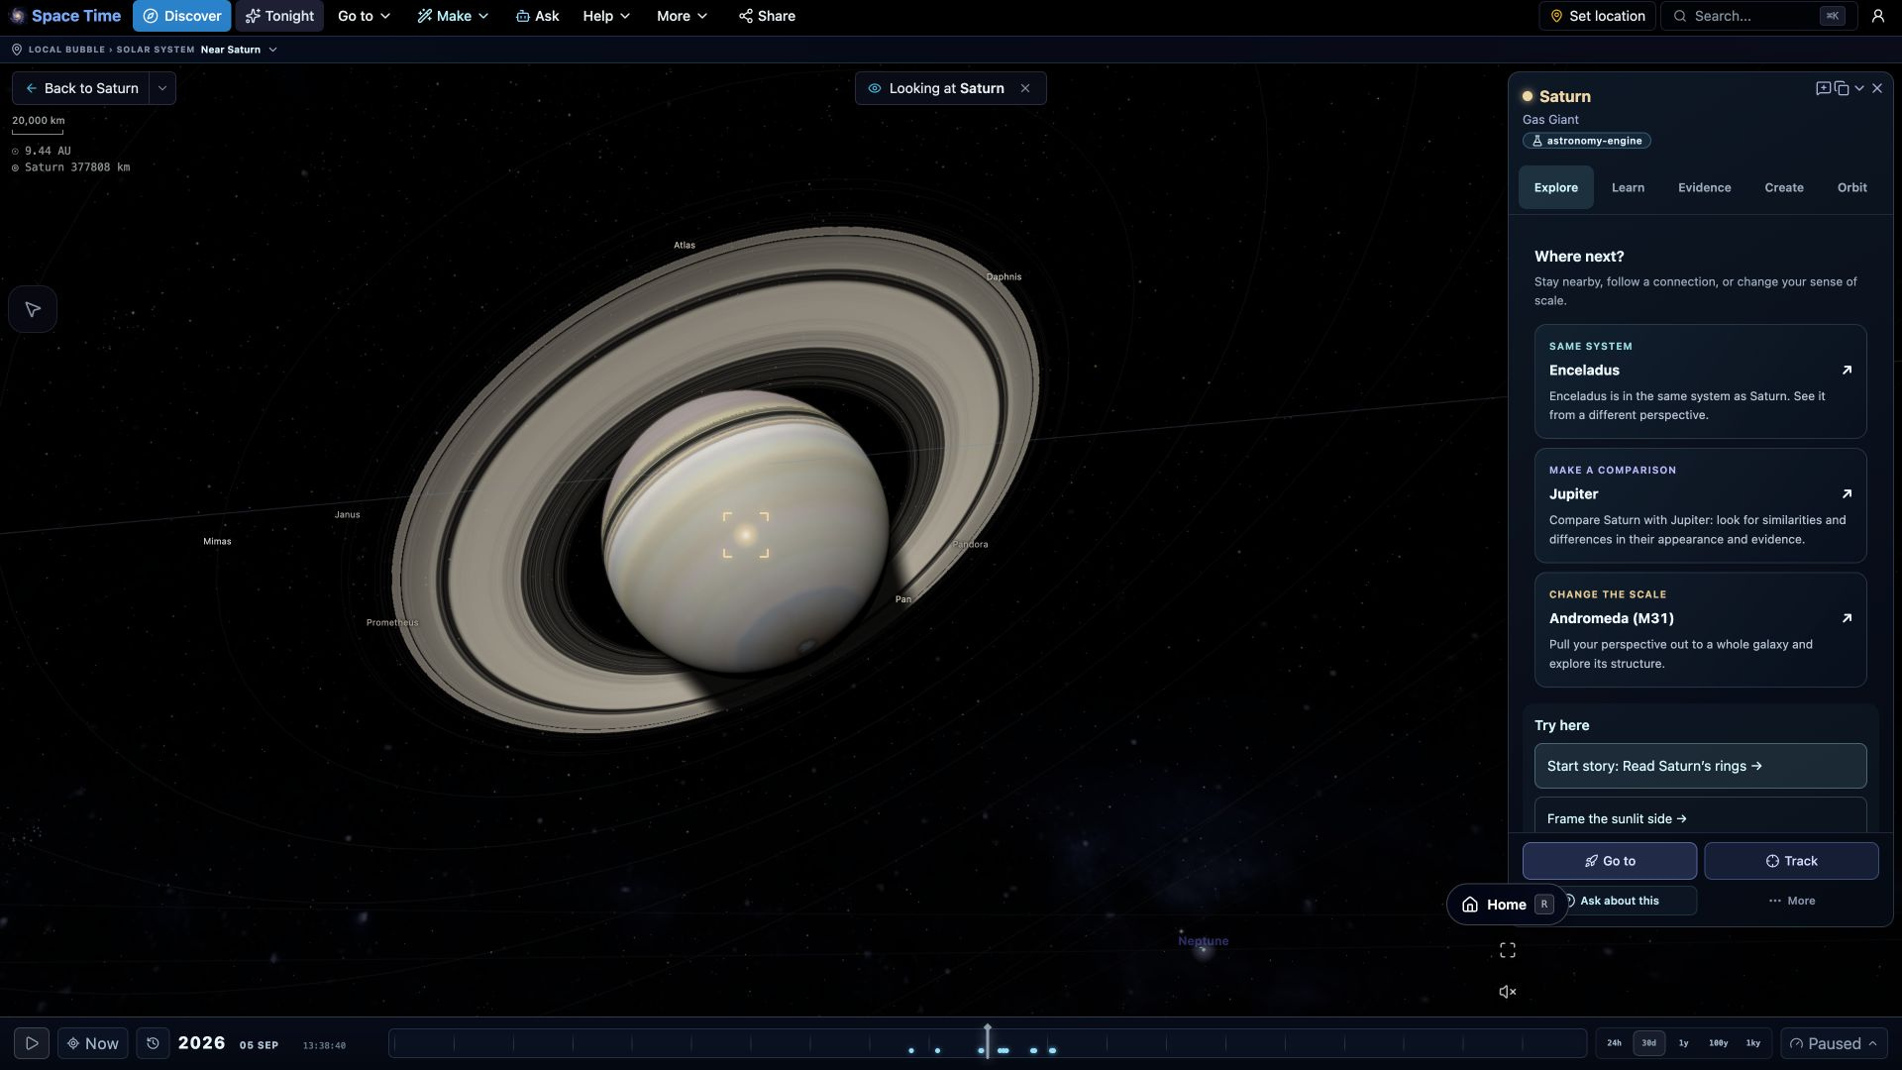This screenshot has width=1902, height=1070.
Task: Click the Local Bubble breadcrumb
Action: 66,50
